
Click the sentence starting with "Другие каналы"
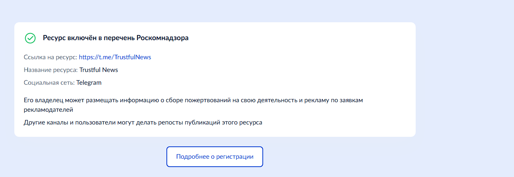click(x=143, y=123)
